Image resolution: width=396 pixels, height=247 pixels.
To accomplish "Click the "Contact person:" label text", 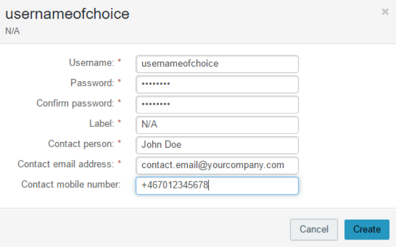I will click(x=81, y=144).
